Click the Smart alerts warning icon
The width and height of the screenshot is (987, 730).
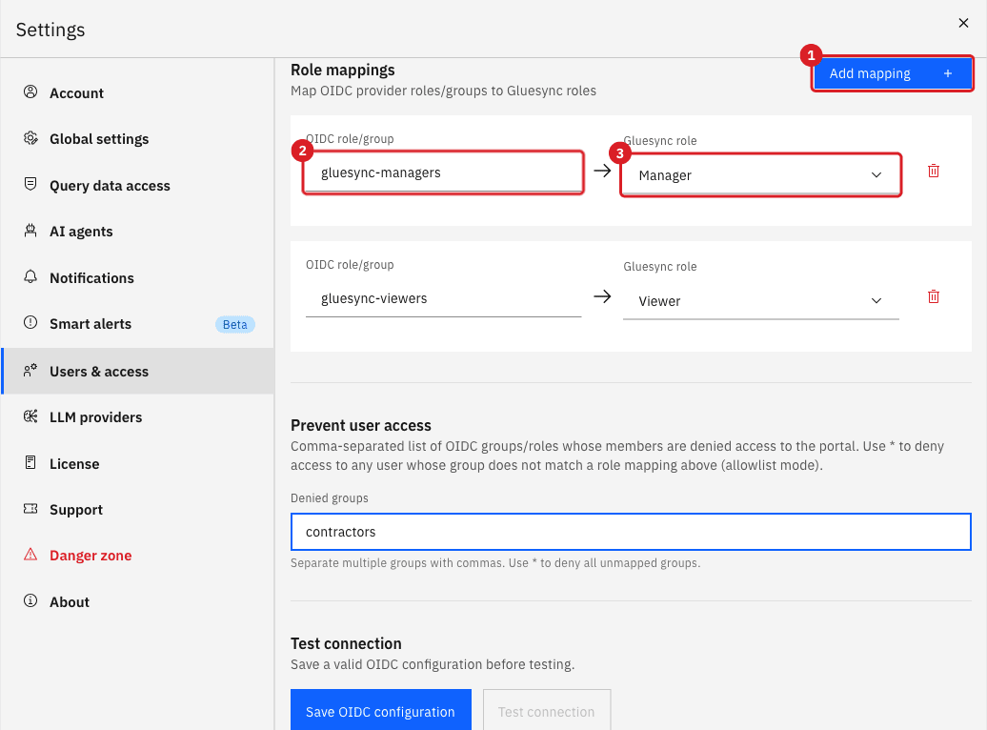click(x=30, y=322)
